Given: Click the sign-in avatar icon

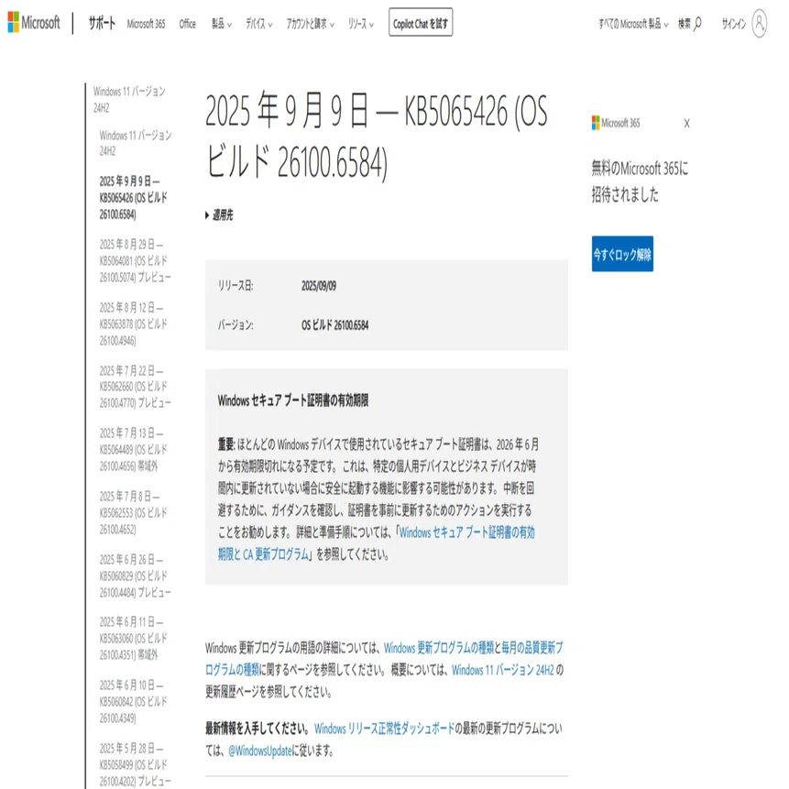Looking at the screenshot, I should pyautogui.click(x=760, y=23).
